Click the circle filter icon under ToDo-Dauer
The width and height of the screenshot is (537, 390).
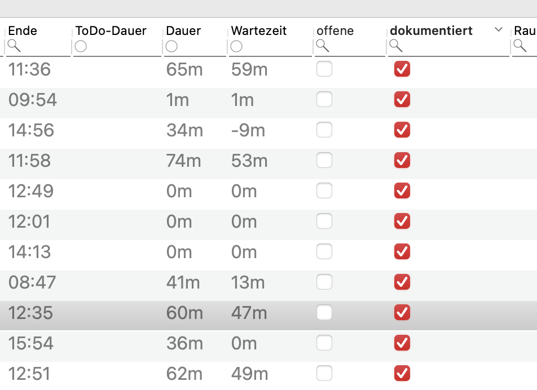click(81, 46)
